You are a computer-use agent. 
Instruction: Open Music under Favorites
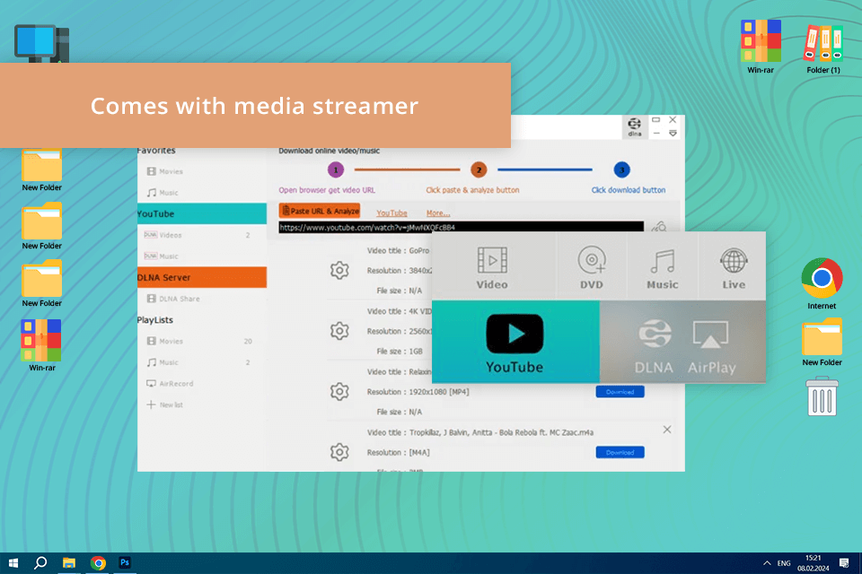pos(163,193)
